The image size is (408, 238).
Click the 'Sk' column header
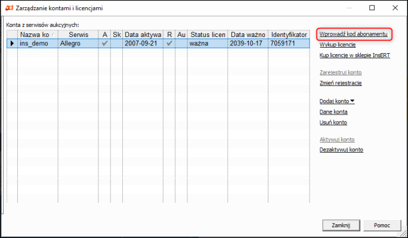click(x=116, y=35)
